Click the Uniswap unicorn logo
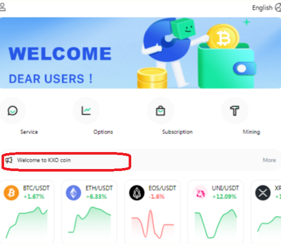 coord(200,193)
